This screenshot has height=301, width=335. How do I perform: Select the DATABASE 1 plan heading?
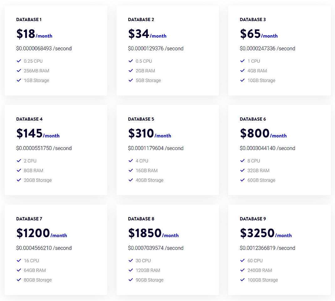tap(29, 19)
